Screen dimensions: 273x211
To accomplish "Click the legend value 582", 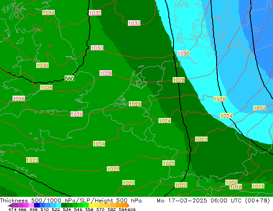I will [x=112, y=209].
